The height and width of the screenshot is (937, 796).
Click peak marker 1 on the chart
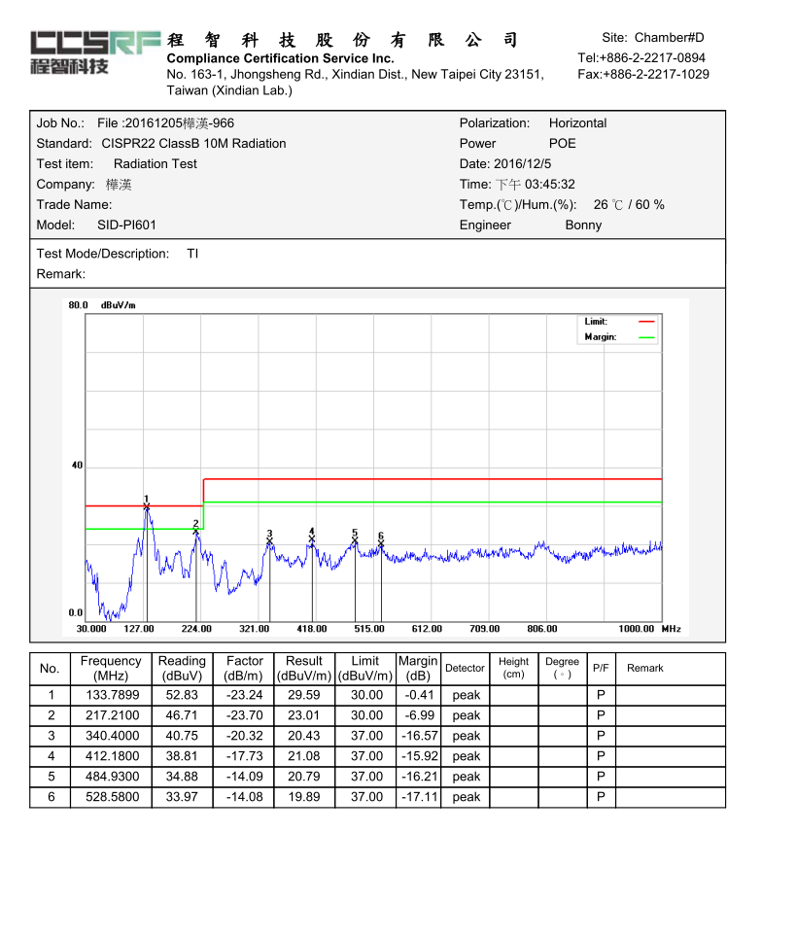point(147,506)
